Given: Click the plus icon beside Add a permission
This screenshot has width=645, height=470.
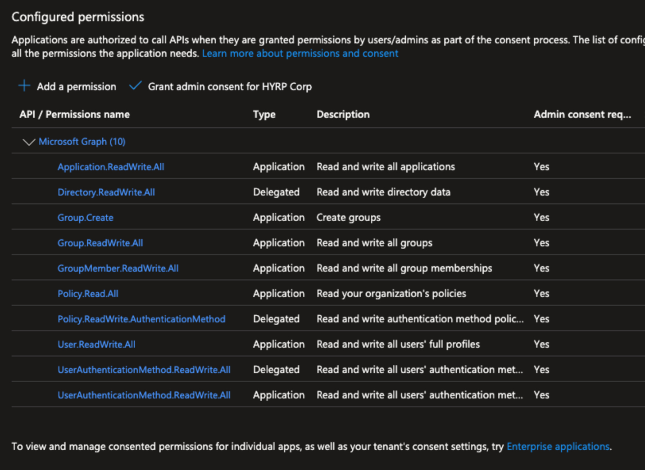Looking at the screenshot, I should (24, 86).
